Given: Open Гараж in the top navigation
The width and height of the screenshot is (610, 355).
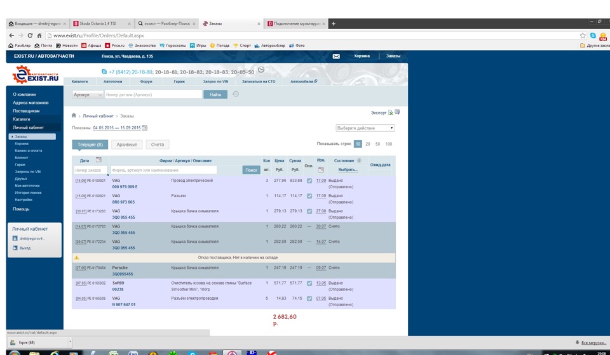Looking at the screenshot, I should [179, 82].
